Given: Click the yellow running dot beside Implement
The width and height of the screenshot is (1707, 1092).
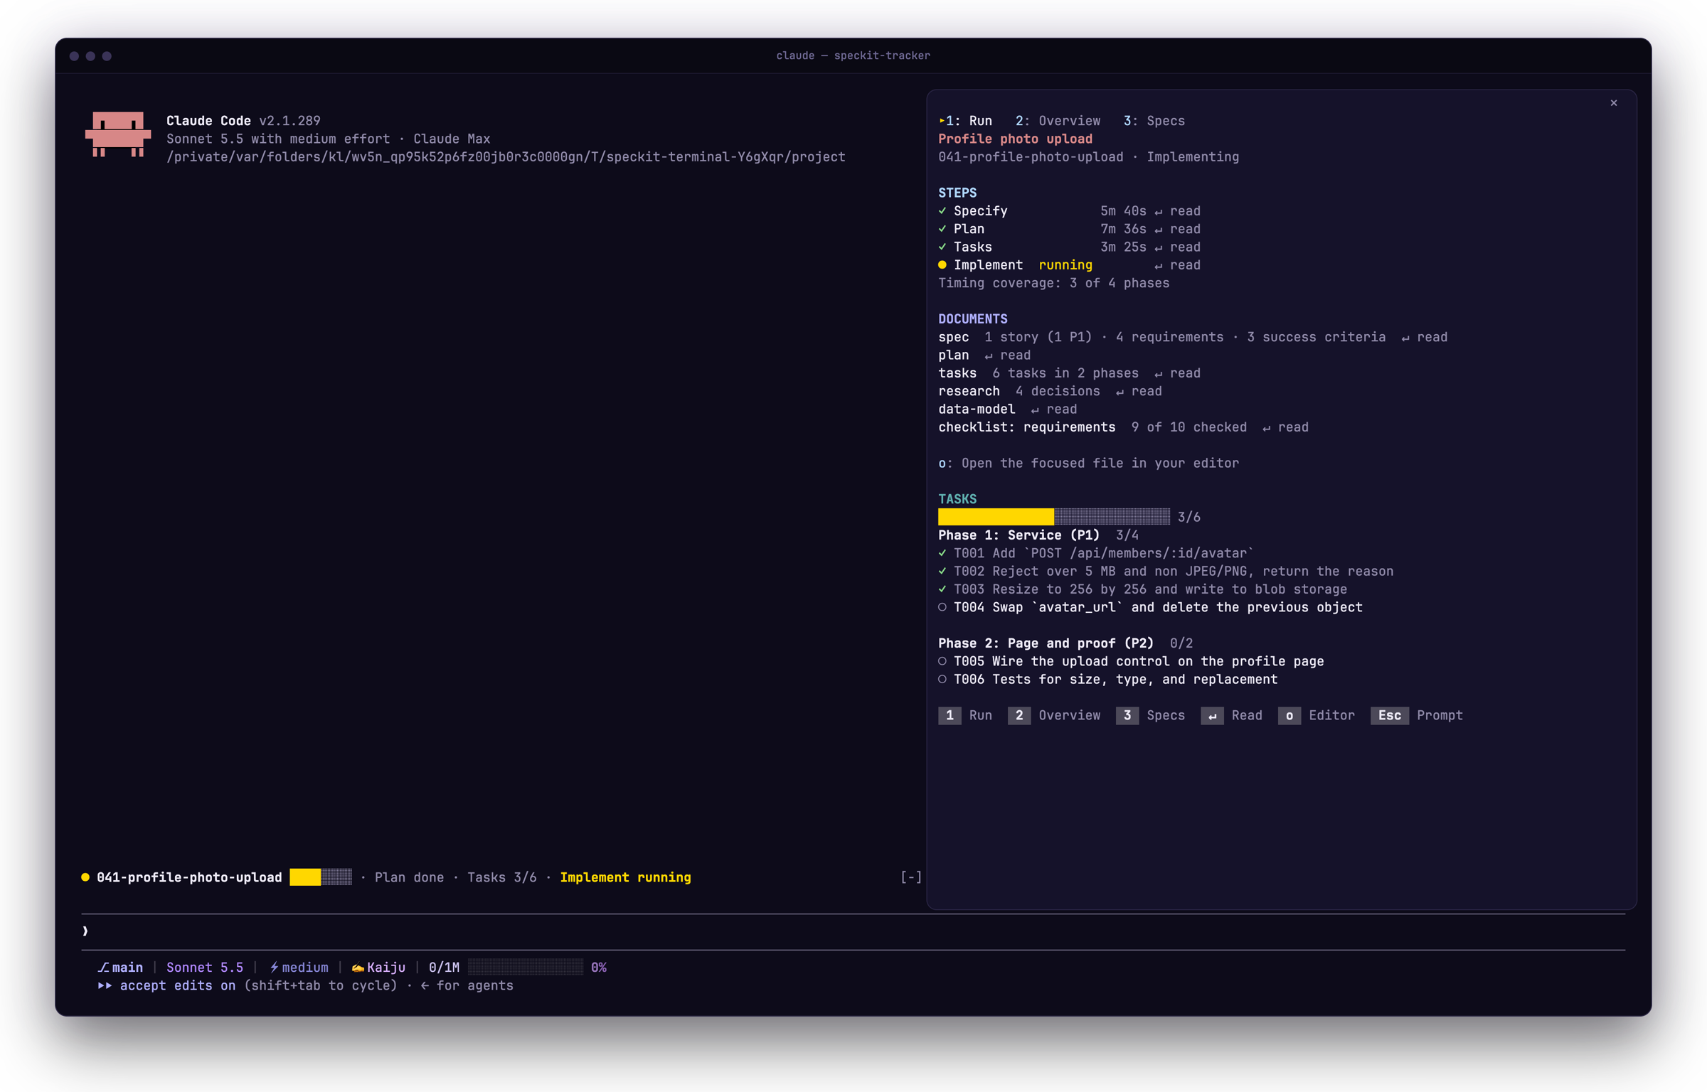Looking at the screenshot, I should click(942, 265).
